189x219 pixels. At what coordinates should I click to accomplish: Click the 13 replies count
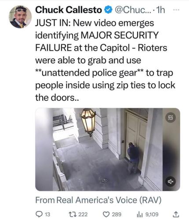click(47, 214)
